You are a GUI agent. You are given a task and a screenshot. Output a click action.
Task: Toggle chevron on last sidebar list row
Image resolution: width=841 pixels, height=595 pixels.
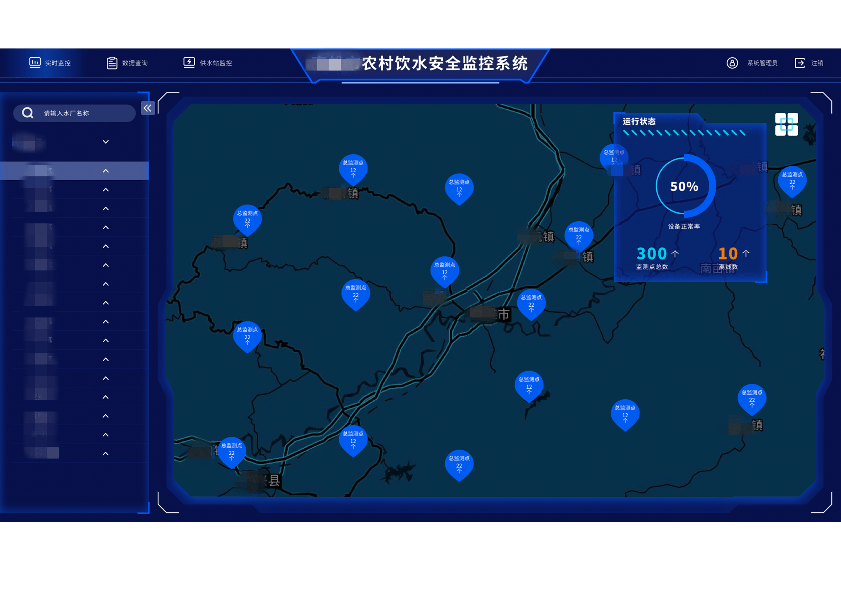point(105,454)
